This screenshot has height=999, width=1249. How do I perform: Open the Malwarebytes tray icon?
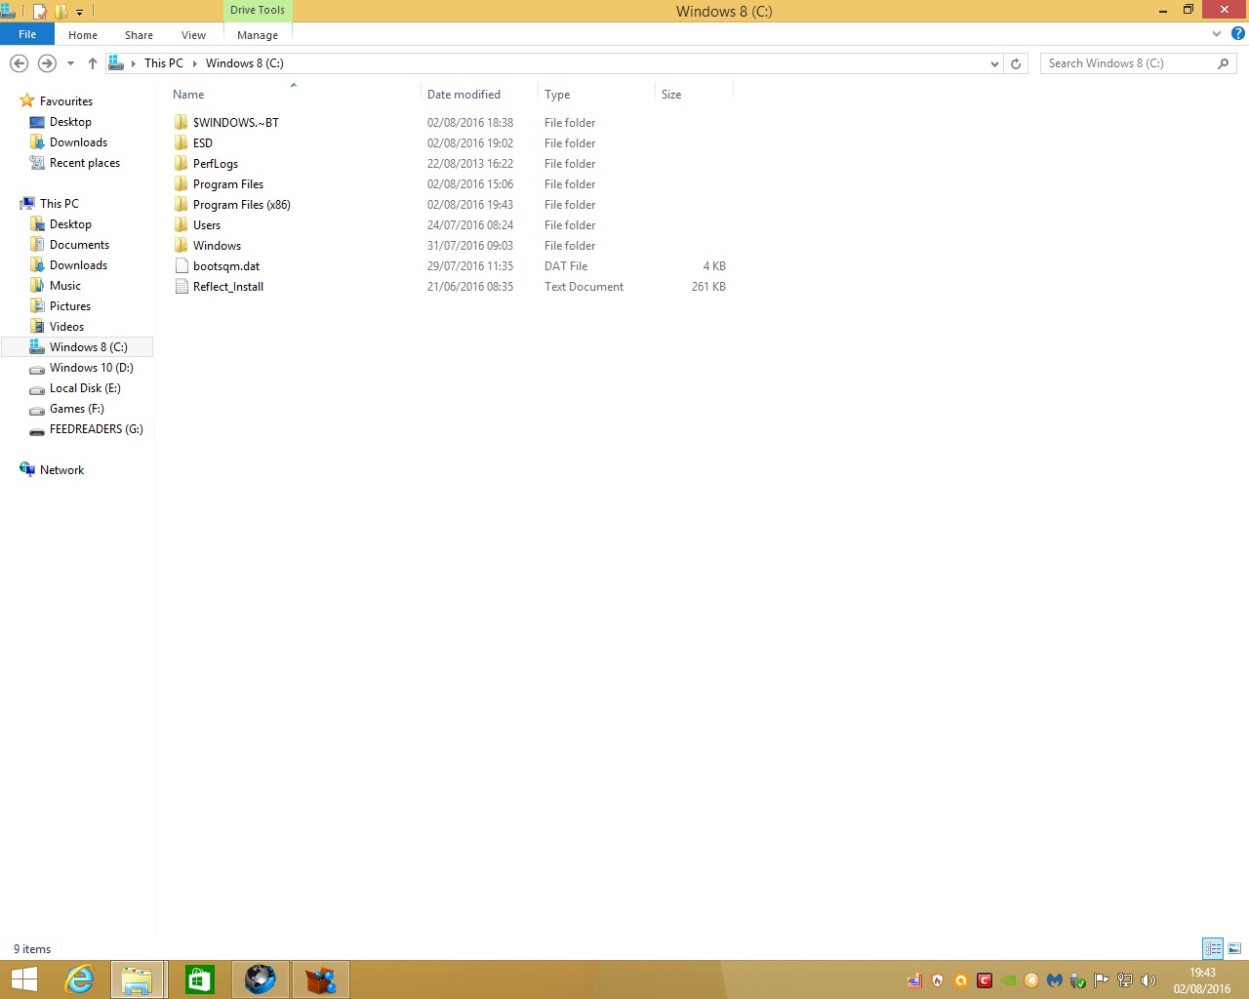(x=1055, y=980)
